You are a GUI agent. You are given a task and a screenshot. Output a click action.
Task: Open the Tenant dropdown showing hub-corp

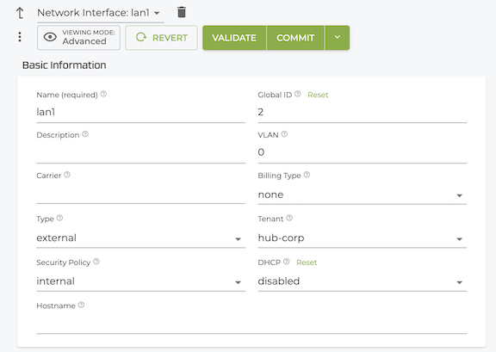pos(363,238)
